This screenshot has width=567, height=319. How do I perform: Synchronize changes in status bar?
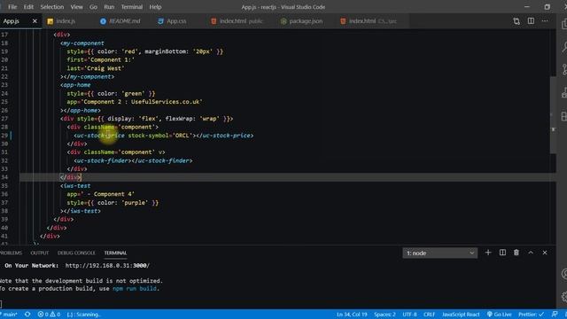27,315
